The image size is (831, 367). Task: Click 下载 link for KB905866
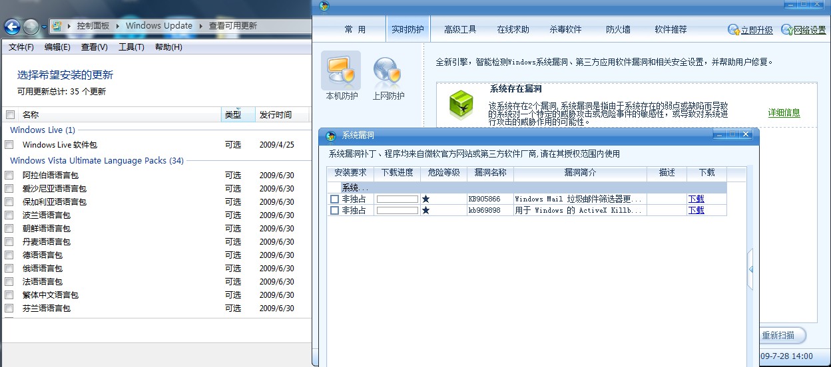tap(696, 199)
